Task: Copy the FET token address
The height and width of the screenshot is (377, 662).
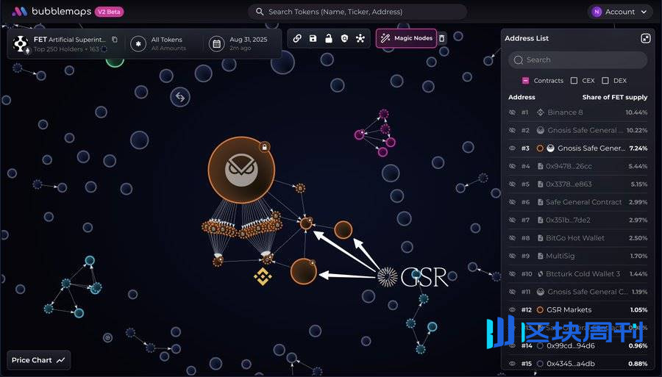Action: click(115, 39)
